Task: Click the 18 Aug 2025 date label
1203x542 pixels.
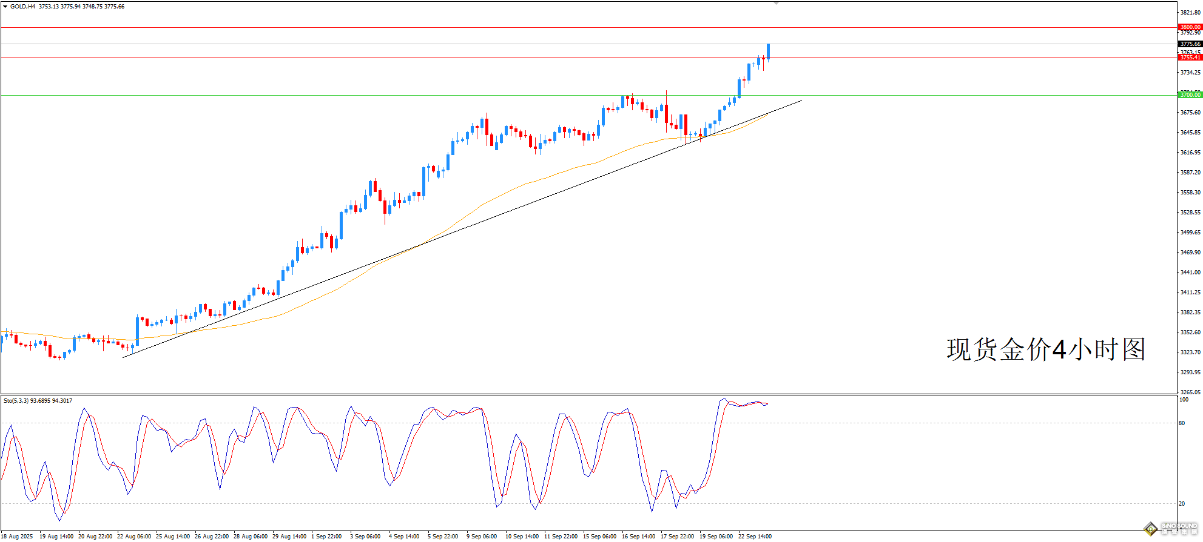Action: pyautogui.click(x=17, y=537)
